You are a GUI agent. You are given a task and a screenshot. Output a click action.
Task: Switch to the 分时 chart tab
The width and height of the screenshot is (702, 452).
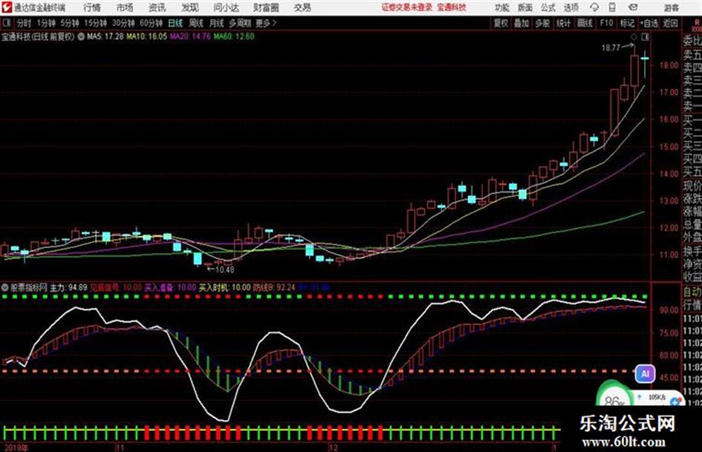tap(24, 23)
